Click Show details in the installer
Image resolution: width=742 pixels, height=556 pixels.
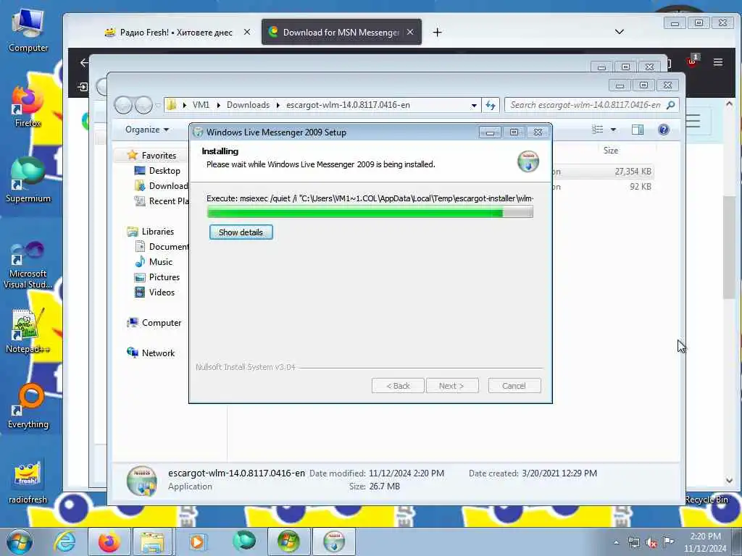(241, 232)
